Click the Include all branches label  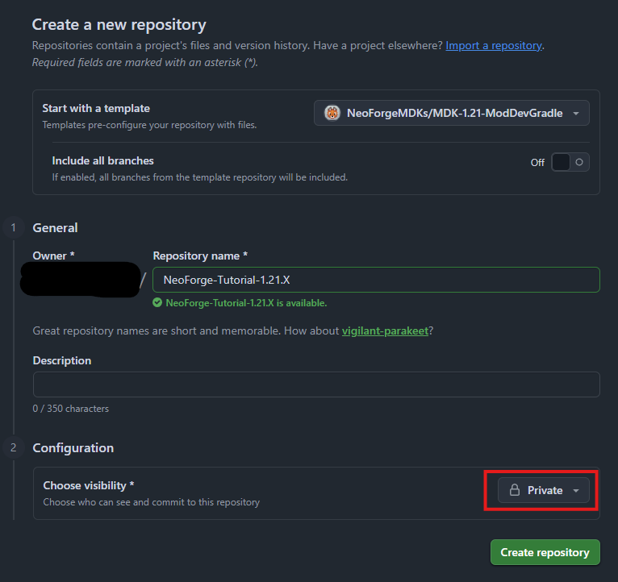point(102,160)
